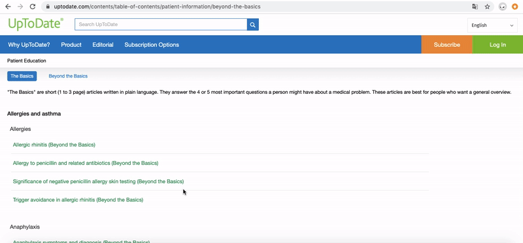Open the browser profile avatar icon
Image resolution: width=523 pixels, height=243 pixels.
(503, 7)
